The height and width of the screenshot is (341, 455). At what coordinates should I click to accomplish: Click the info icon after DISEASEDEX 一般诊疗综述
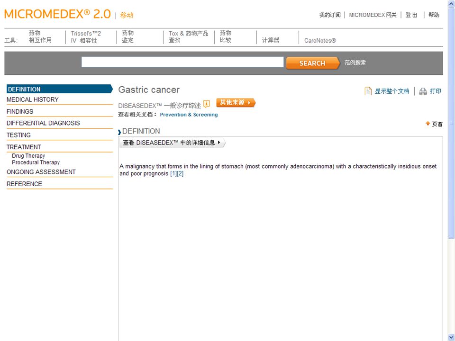pyautogui.click(x=206, y=104)
